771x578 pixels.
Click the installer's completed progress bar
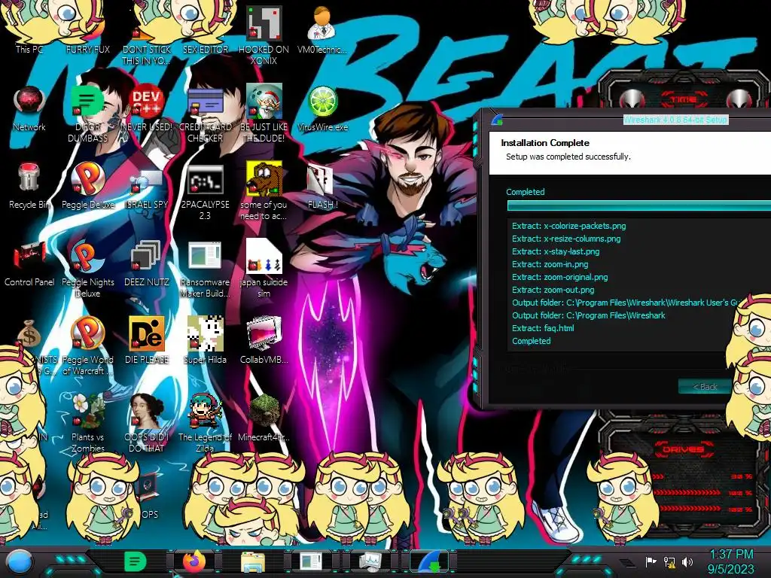(x=638, y=205)
